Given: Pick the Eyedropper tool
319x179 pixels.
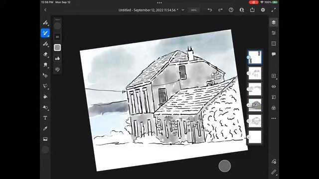Looking at the screenshot, I should [45, 128].
